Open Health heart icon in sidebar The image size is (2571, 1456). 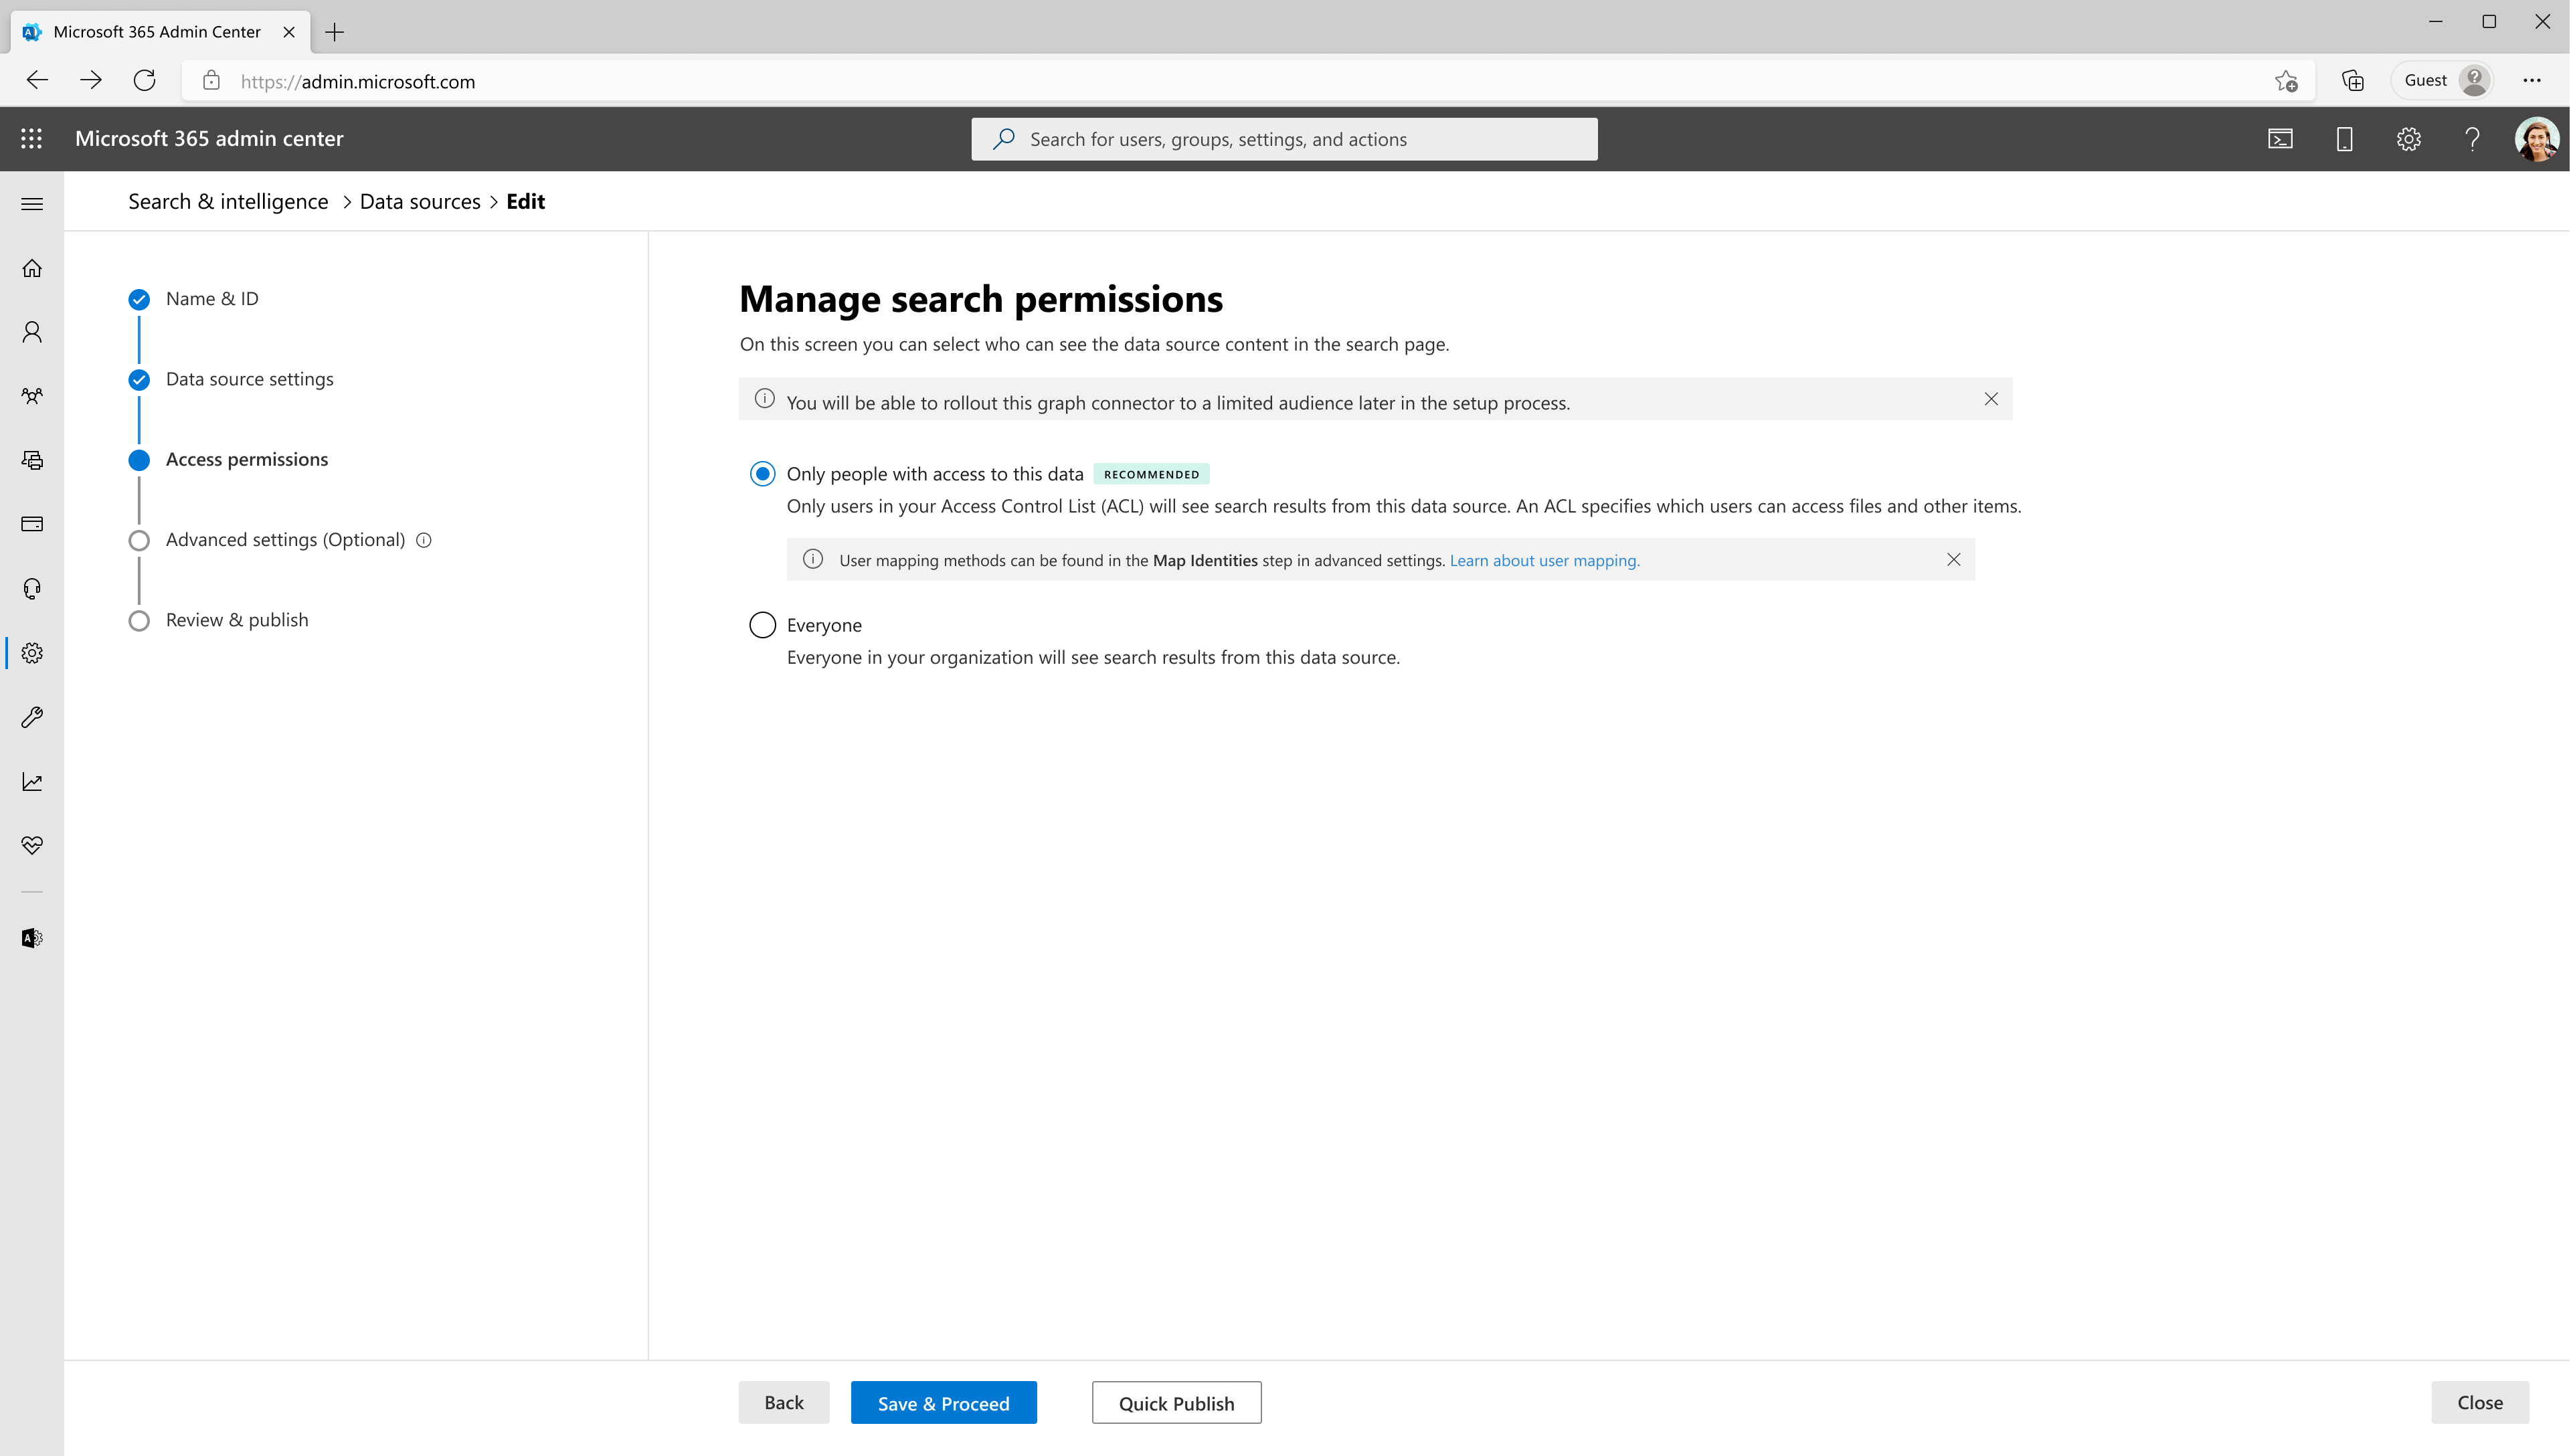click(x=32, y=846)
